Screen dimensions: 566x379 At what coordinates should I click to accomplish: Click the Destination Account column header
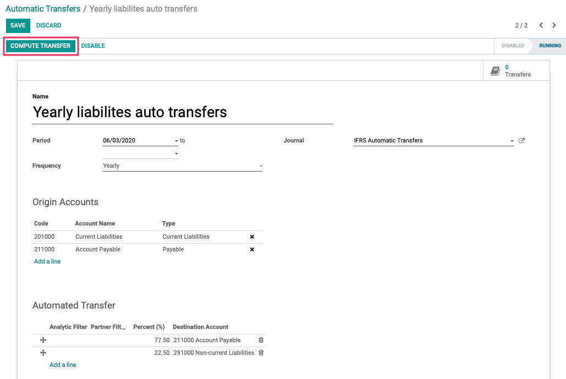[x=200, y=327]
